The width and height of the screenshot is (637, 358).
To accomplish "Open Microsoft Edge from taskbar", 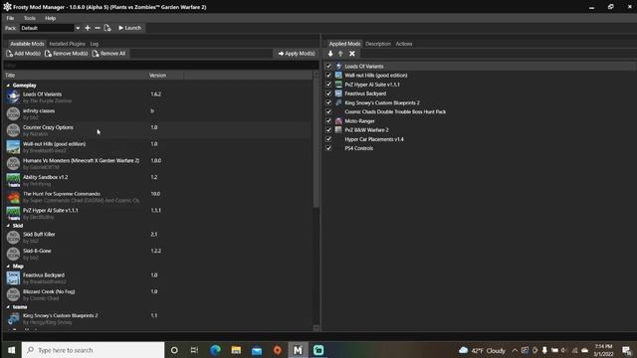I will (215, 350).
